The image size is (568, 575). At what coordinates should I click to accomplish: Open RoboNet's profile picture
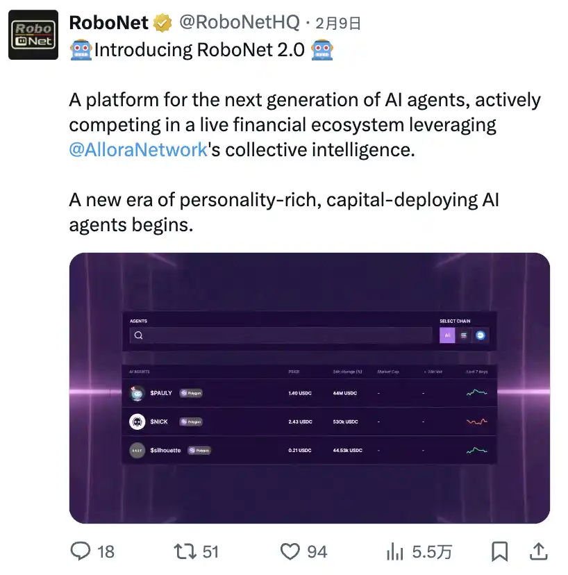click(x=33, y=33)
